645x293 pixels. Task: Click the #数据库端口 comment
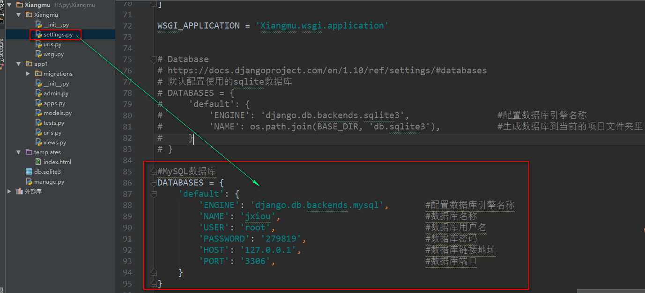451,261
